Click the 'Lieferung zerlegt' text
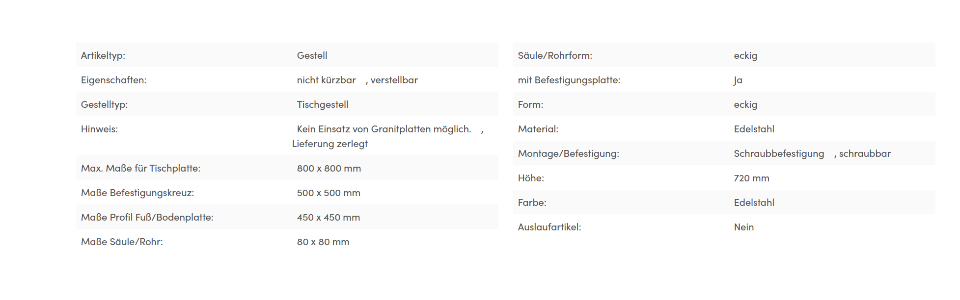The image size is (960, 300). (330, 144)
